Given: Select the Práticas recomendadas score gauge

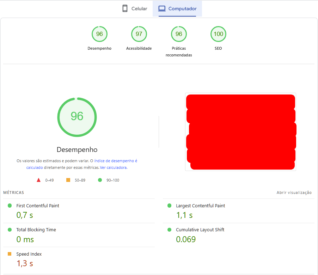Looking at the screenshot, I should pos(179,34).
